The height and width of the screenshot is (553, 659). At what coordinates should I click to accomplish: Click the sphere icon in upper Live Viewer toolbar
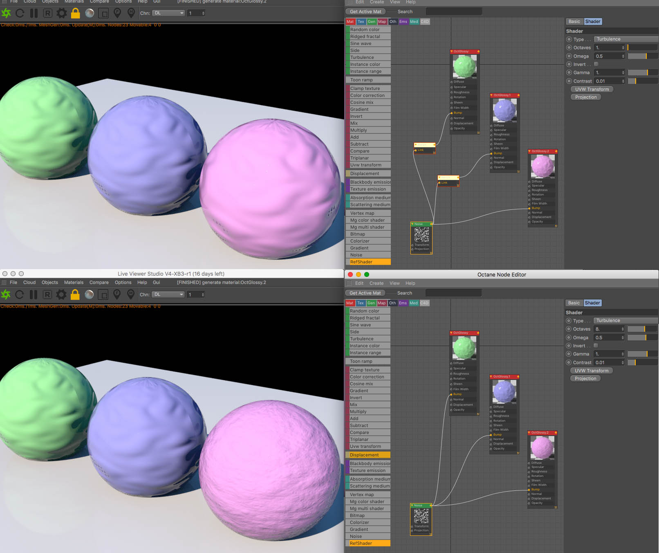90,13
